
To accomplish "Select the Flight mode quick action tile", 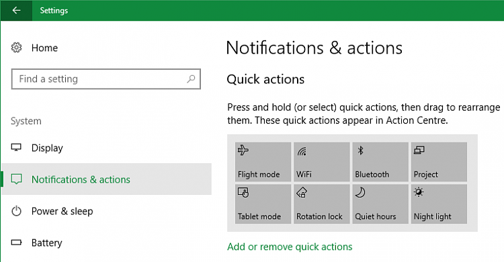I will click(263, 162).
